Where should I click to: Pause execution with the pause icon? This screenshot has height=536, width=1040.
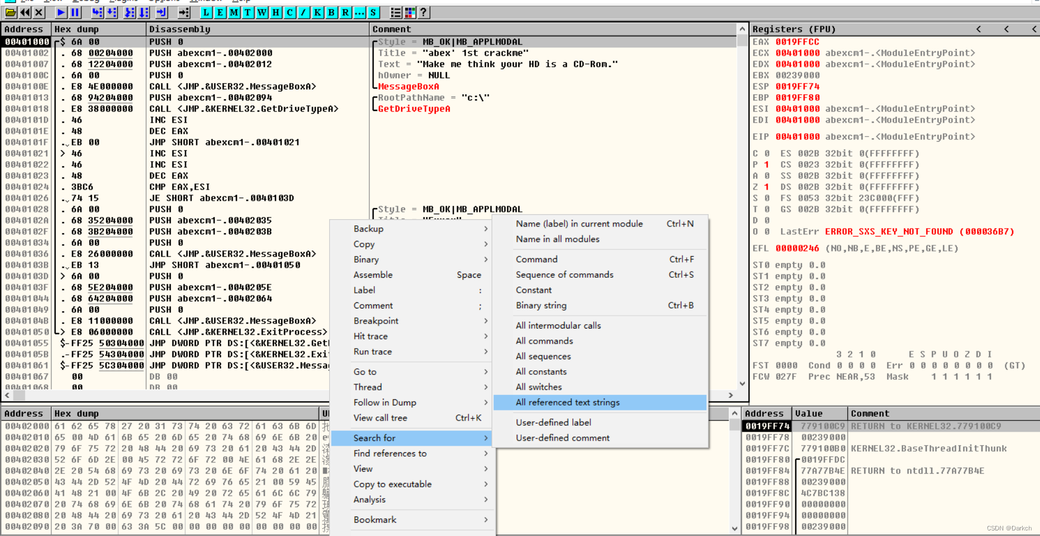tap(74, 12)
